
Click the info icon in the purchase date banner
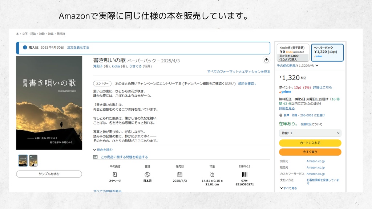(25, 47)
